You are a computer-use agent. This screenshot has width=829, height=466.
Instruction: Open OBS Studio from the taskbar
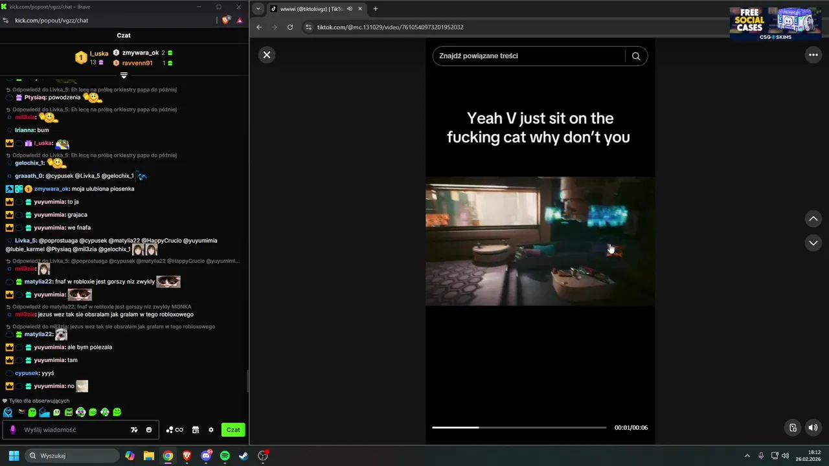click(x=263, y=456)
